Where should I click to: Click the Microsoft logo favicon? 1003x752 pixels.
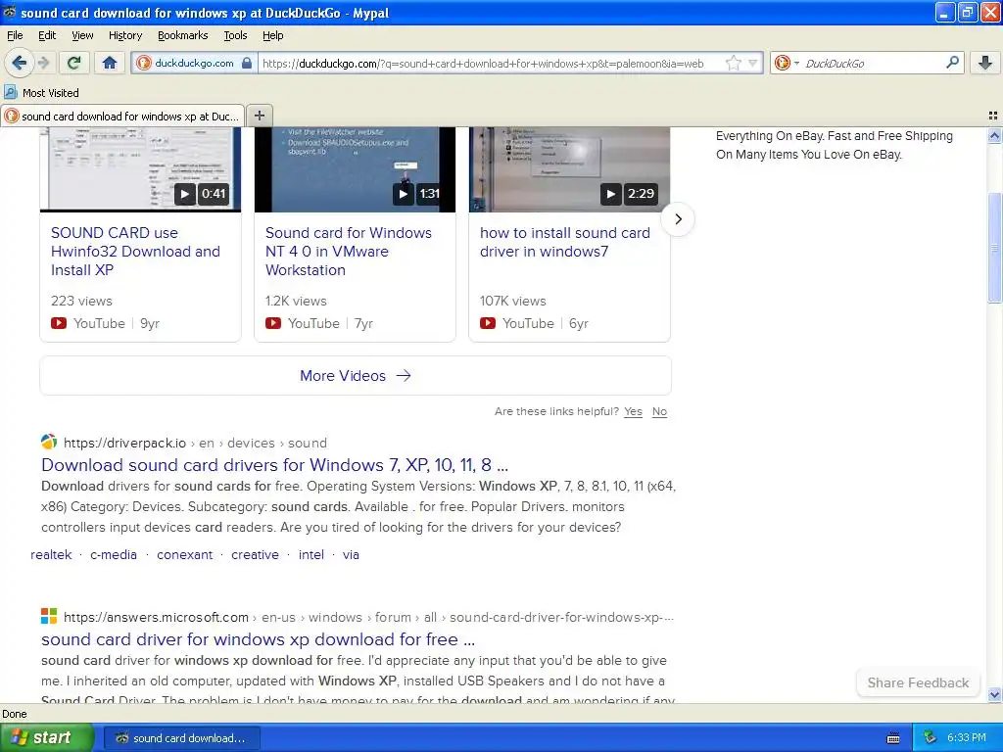[x=49, y=617]
